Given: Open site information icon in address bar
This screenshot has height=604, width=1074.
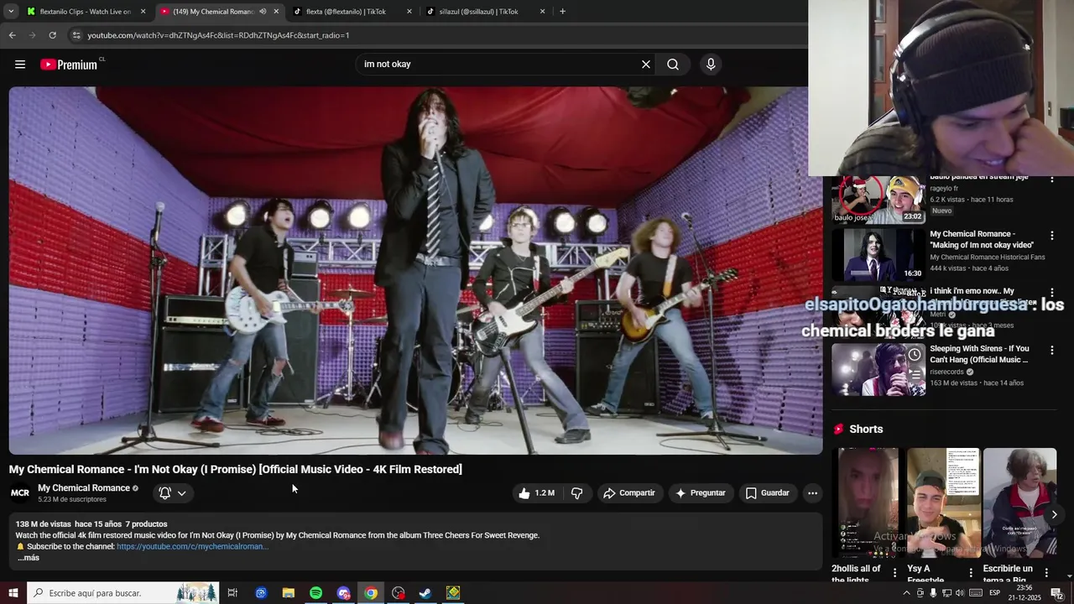Looking at the screenshot, I should [x=76, y=35].
